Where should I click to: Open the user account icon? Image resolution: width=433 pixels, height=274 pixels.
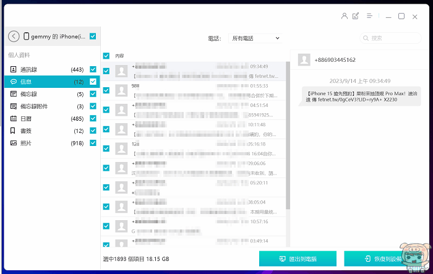[x=345, y=16]
